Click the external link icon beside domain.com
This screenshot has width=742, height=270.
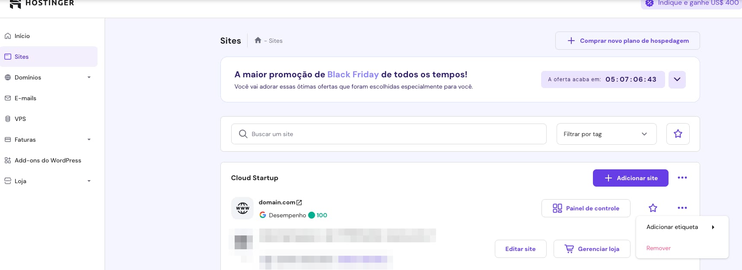[299, 203]
